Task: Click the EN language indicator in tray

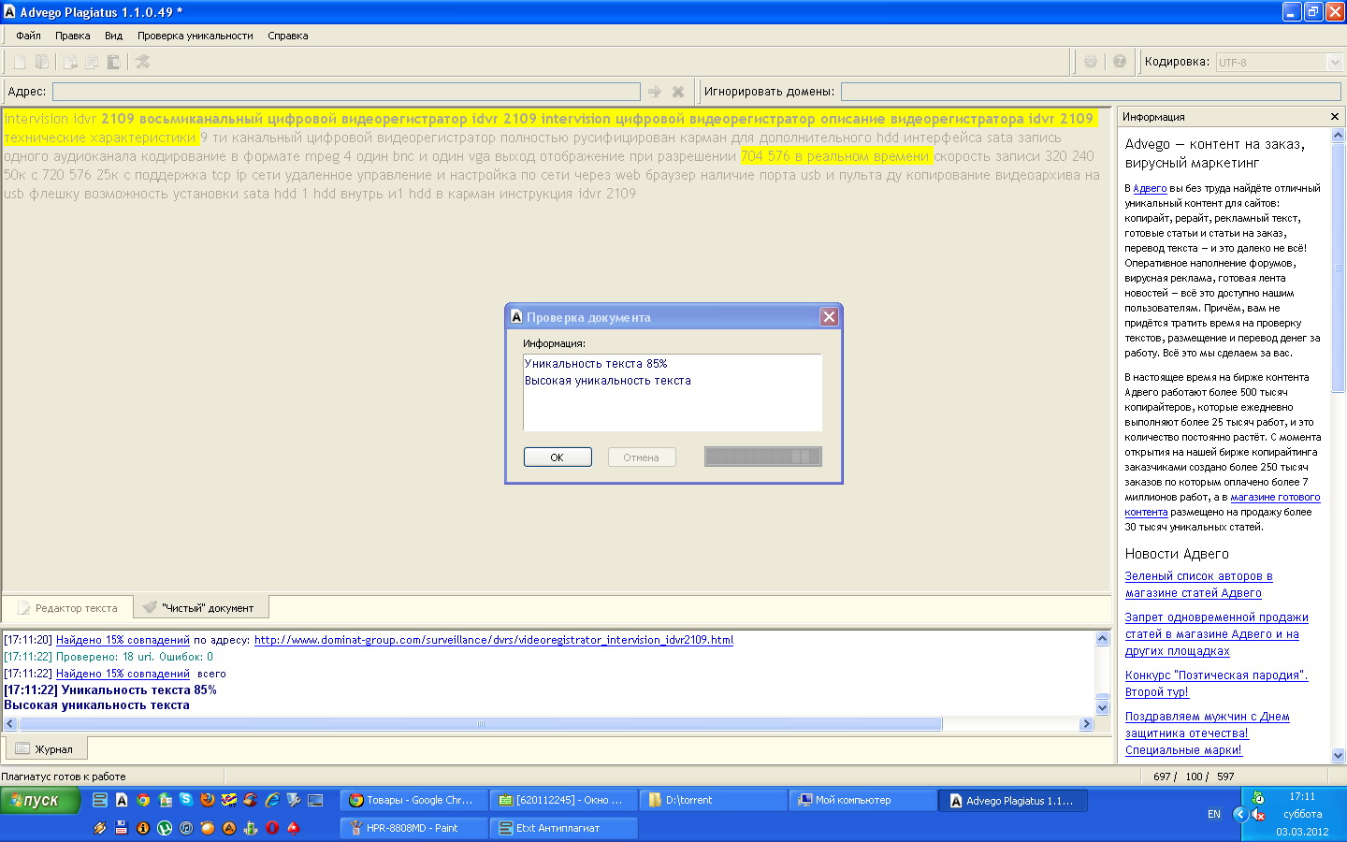Action: pyautogui.click(x=1214, y=814)
